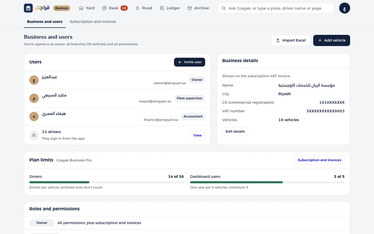Click the Fleet supervisor role tag
The height and width of the screenshot is (234, 374).
pyautogui.click(x=190, y=98)
